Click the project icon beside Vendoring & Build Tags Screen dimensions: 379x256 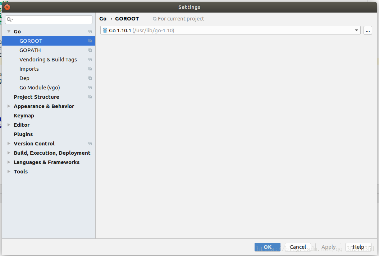point(90,60)
